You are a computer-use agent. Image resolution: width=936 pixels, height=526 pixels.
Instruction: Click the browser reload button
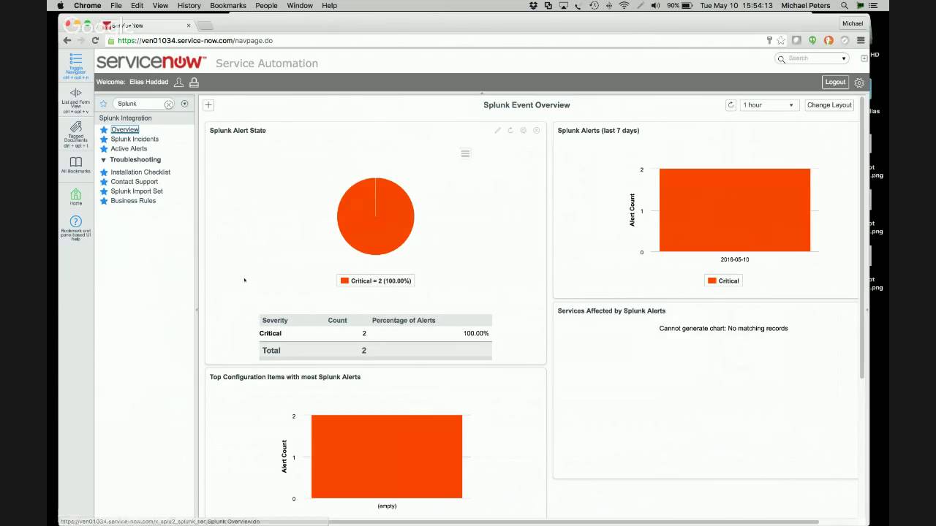pyautogui.click(x=95, y=41)
